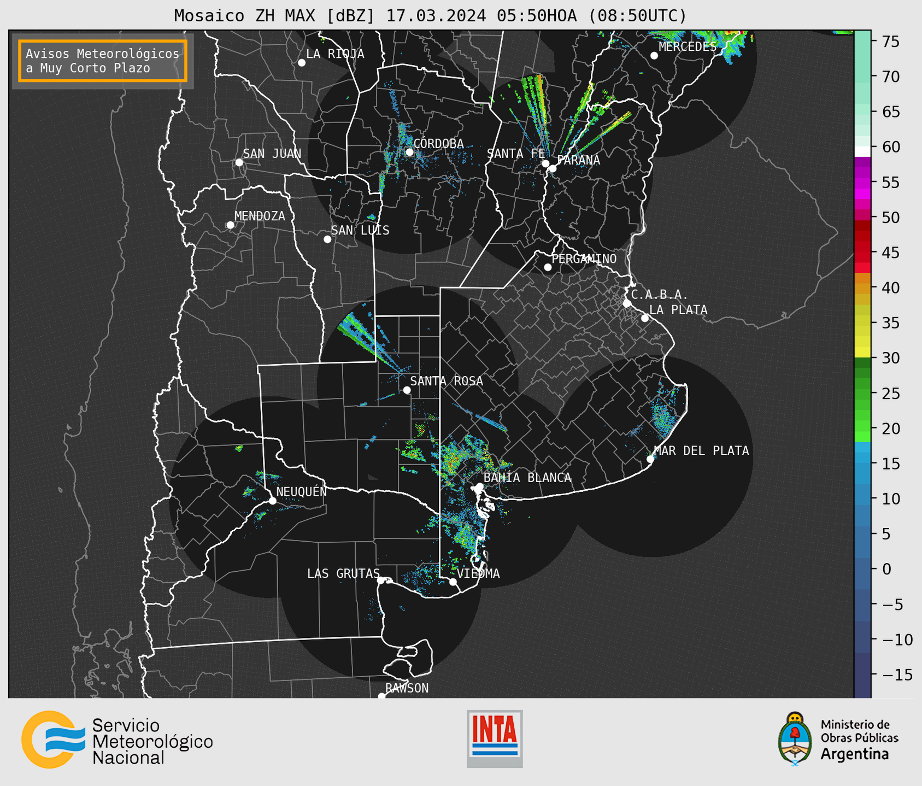Viewport: 922px width, 786px height.
Task: Select the Mendoza city marker
Action: 230,225
